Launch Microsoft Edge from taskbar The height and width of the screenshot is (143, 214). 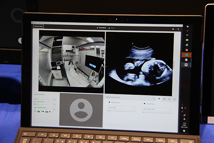point(187,45)
